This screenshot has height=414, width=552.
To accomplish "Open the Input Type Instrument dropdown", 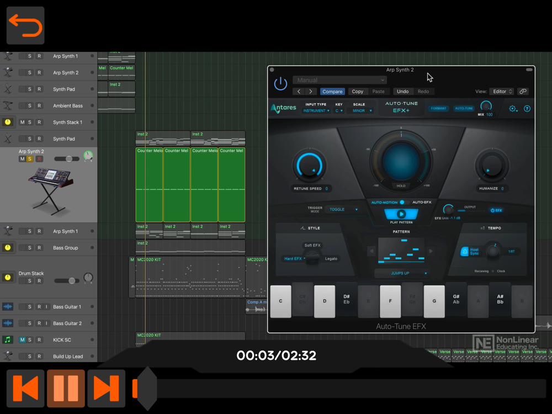I will (x=316, y=111).
